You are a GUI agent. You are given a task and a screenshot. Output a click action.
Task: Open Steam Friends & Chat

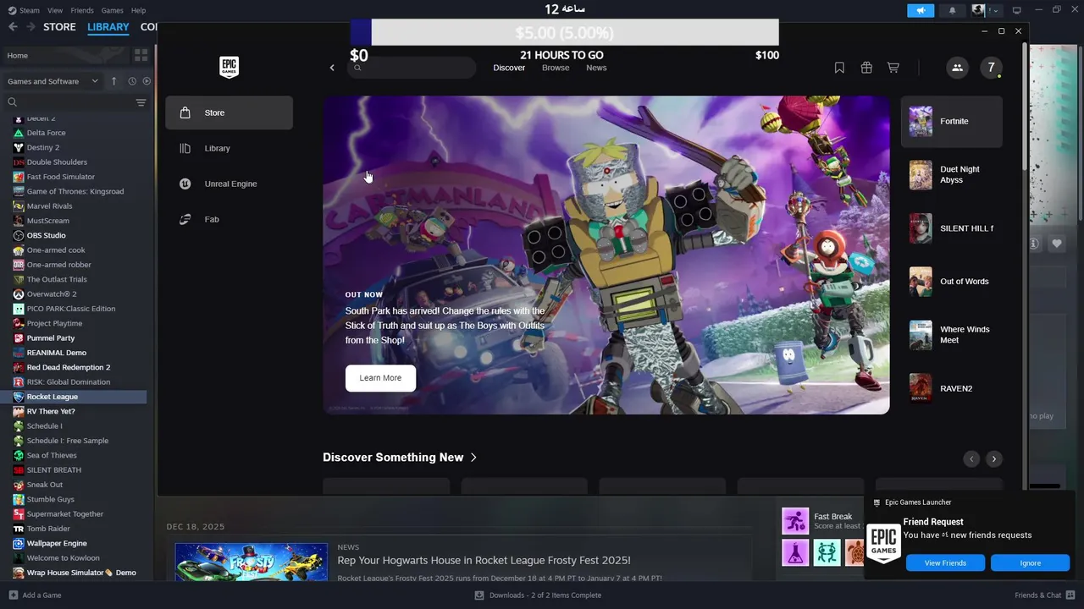coord(1045,595)
